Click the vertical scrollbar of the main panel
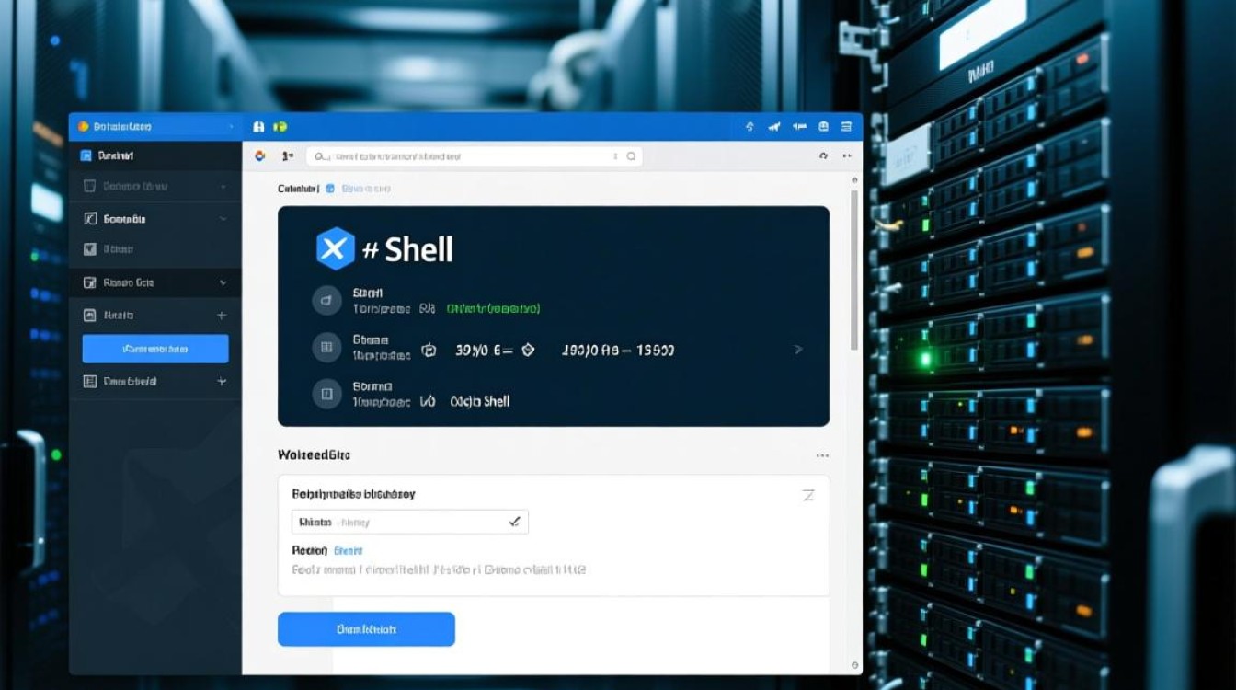 tap(854, 276)
